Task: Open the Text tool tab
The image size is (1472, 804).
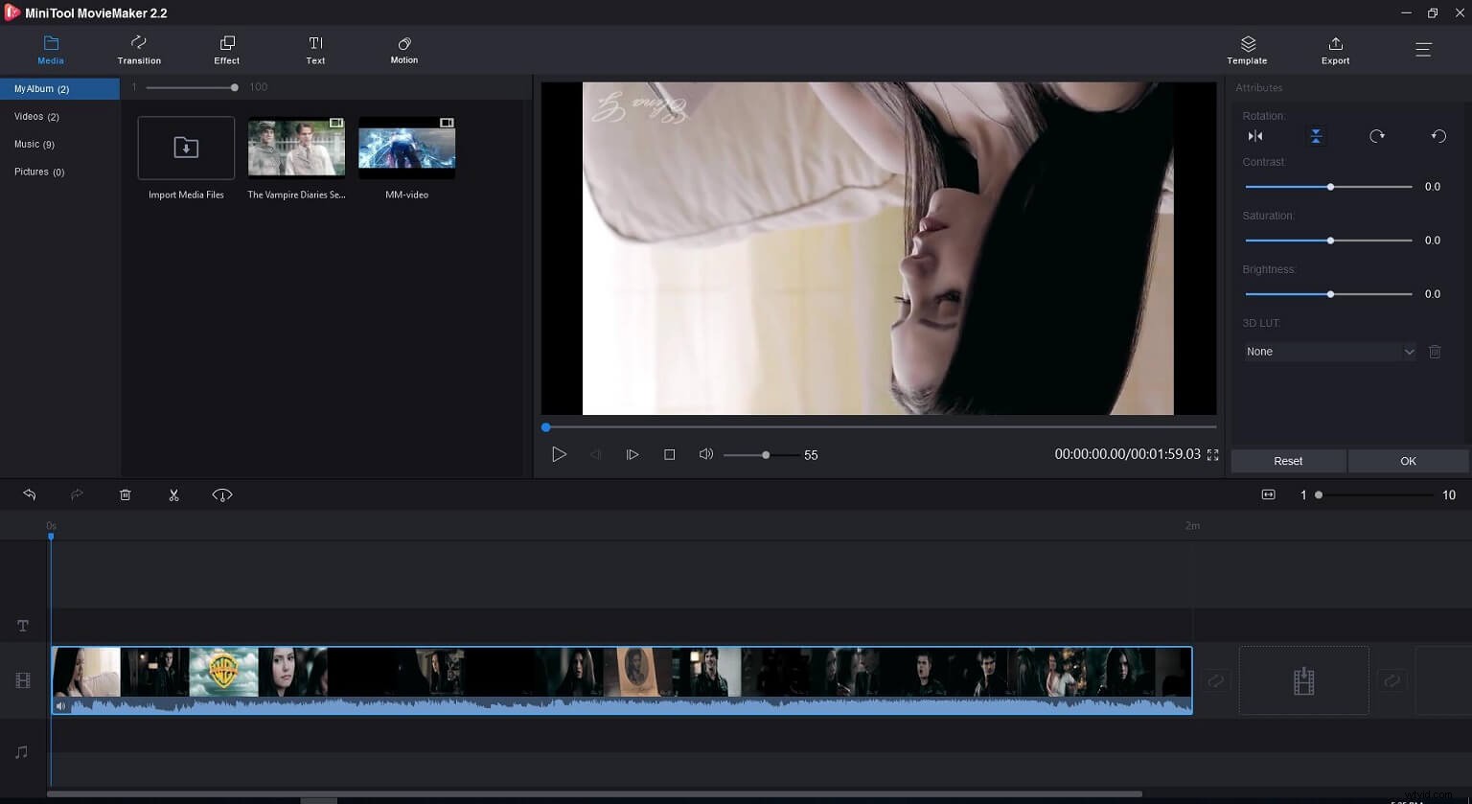Action: [315, 49]
